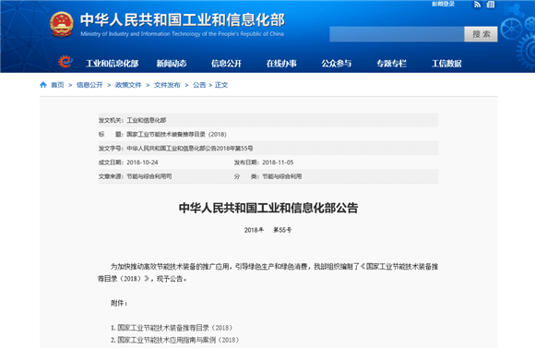Open the 工业和信息化部 nav menu
Image resolution: width=535 pixels, height=349 pixels.
pyautogui.click(x=113, y=64)
